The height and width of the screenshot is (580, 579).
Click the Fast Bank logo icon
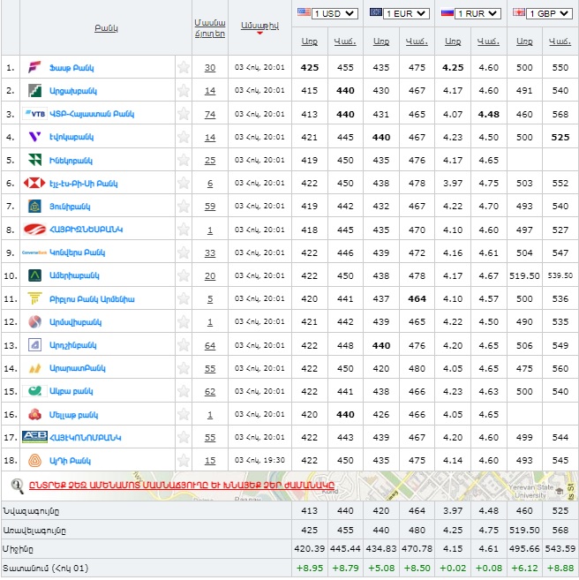coord(35,67)
